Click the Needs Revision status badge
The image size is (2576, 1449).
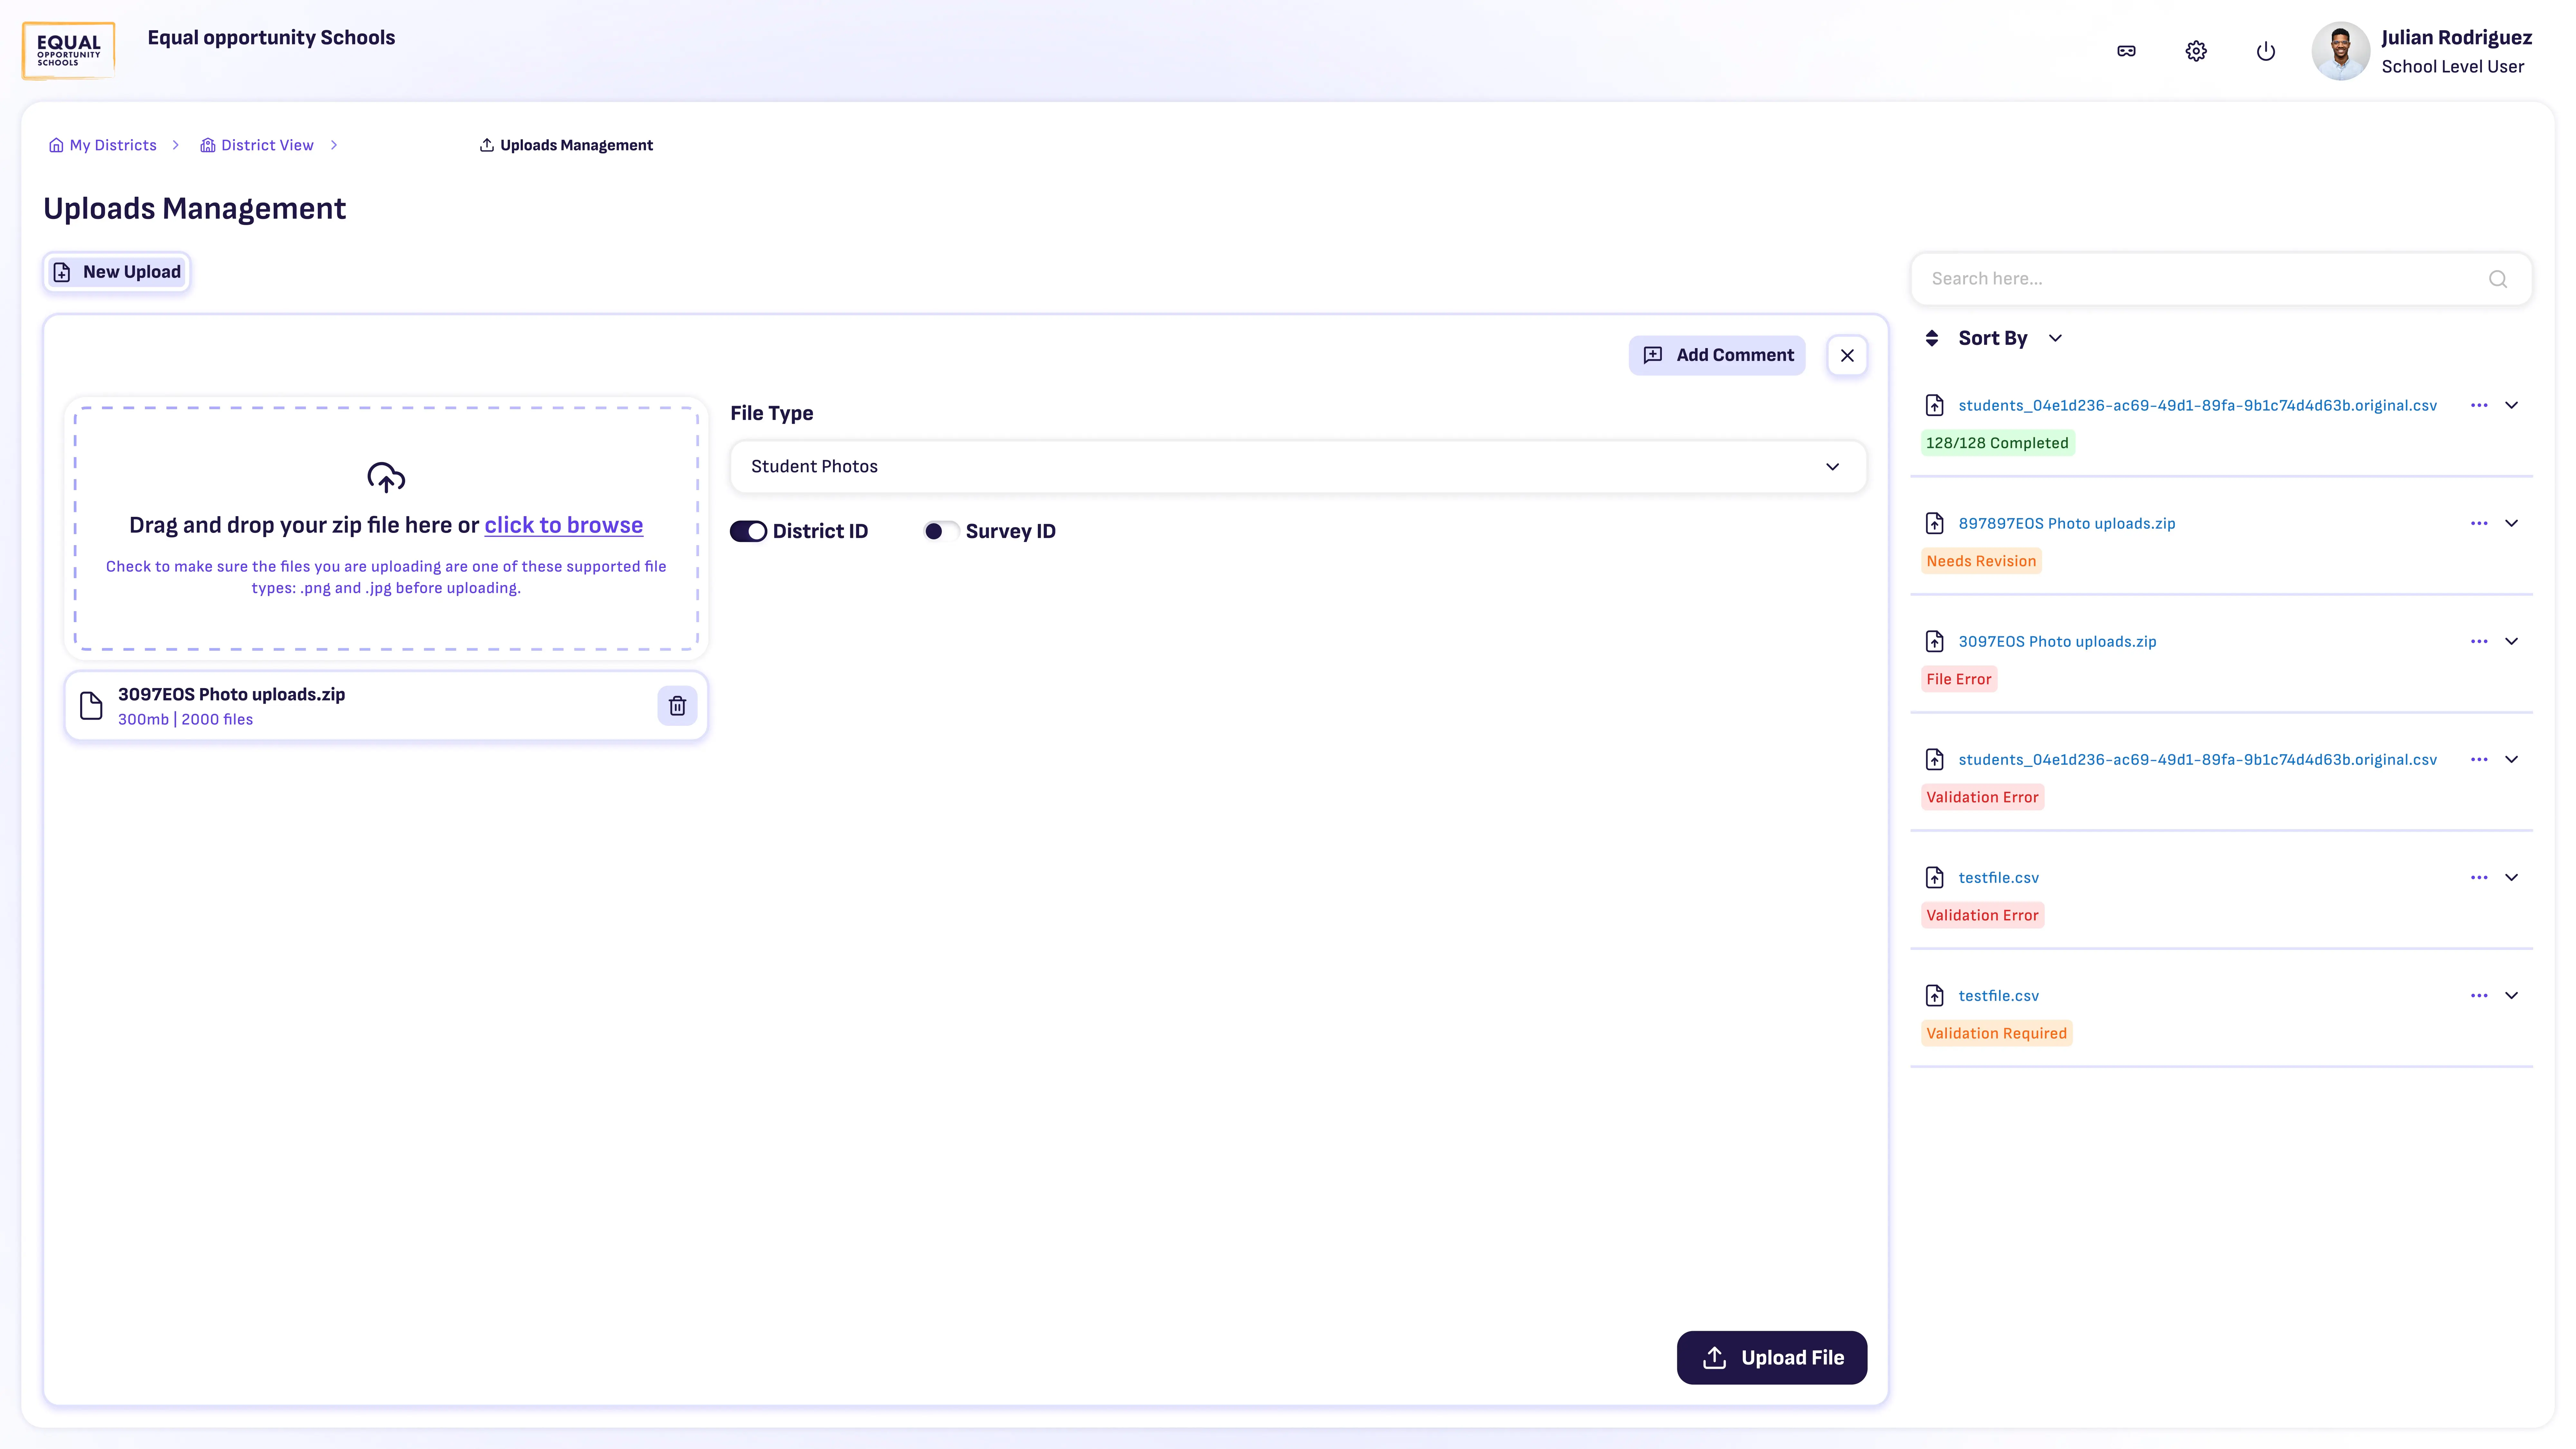1981,561
